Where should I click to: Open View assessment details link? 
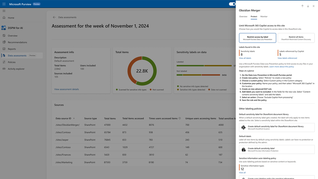pos(67,89)
